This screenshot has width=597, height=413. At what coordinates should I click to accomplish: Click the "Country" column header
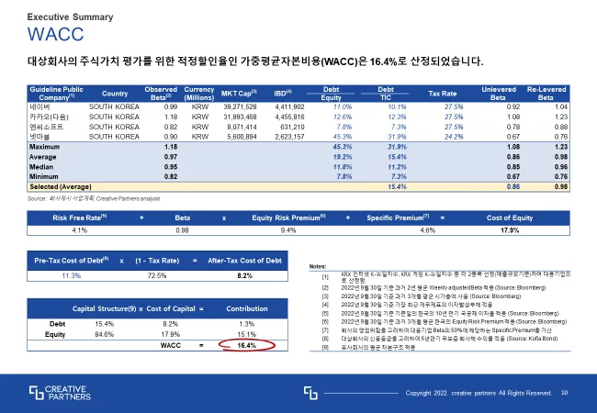(x=115, y=94)
